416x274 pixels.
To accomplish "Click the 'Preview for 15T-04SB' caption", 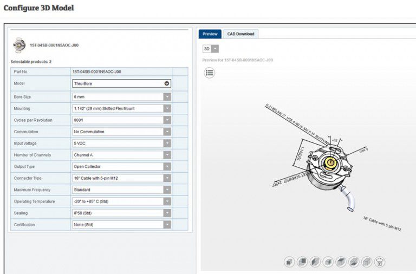I will (237, 60).
